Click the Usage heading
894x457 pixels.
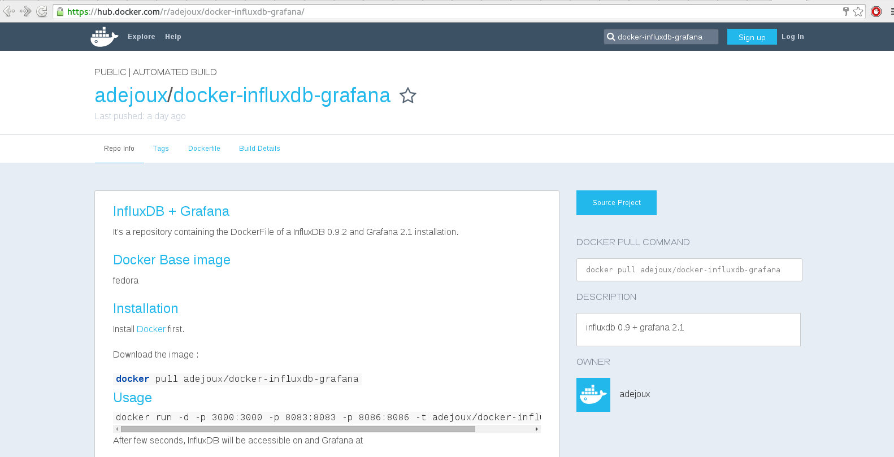(132, 398)
